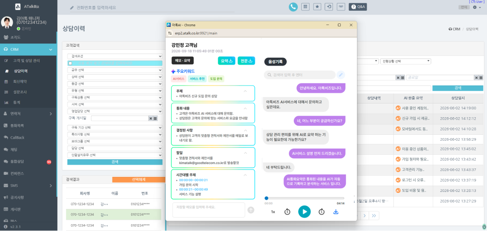Screen dimensions: 487x231
Task: Click the power icon at bottom right
Action: tap(484, 226)
